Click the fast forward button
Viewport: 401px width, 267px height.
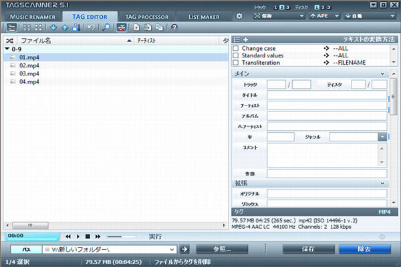98,236
